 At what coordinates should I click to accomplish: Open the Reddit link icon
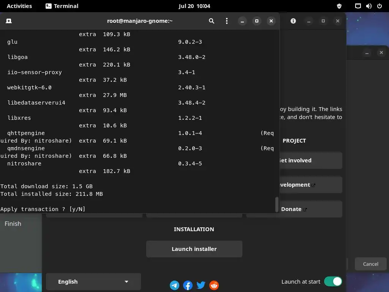pyautogui.click(x=214, y=285)
